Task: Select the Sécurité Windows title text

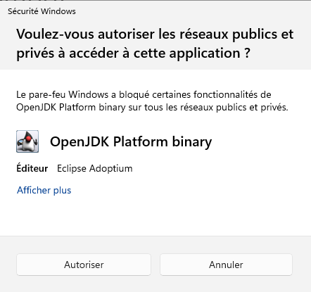Action: coord(42,11)
